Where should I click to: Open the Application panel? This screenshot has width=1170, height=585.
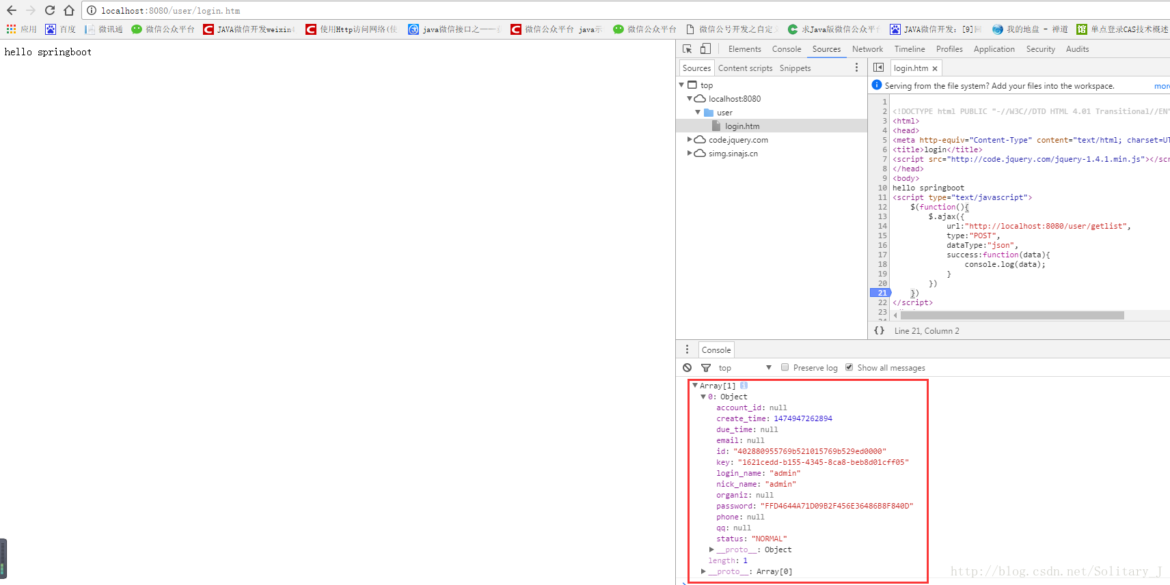point(994,49)
